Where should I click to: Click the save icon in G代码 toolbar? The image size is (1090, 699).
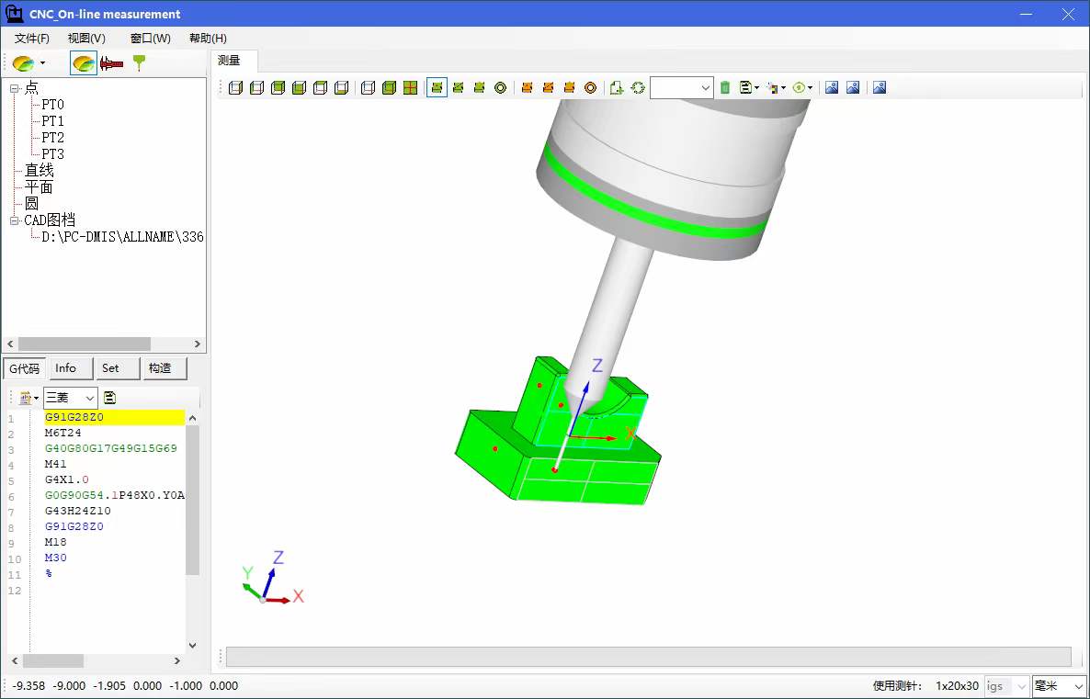click(x=110, y=398)
